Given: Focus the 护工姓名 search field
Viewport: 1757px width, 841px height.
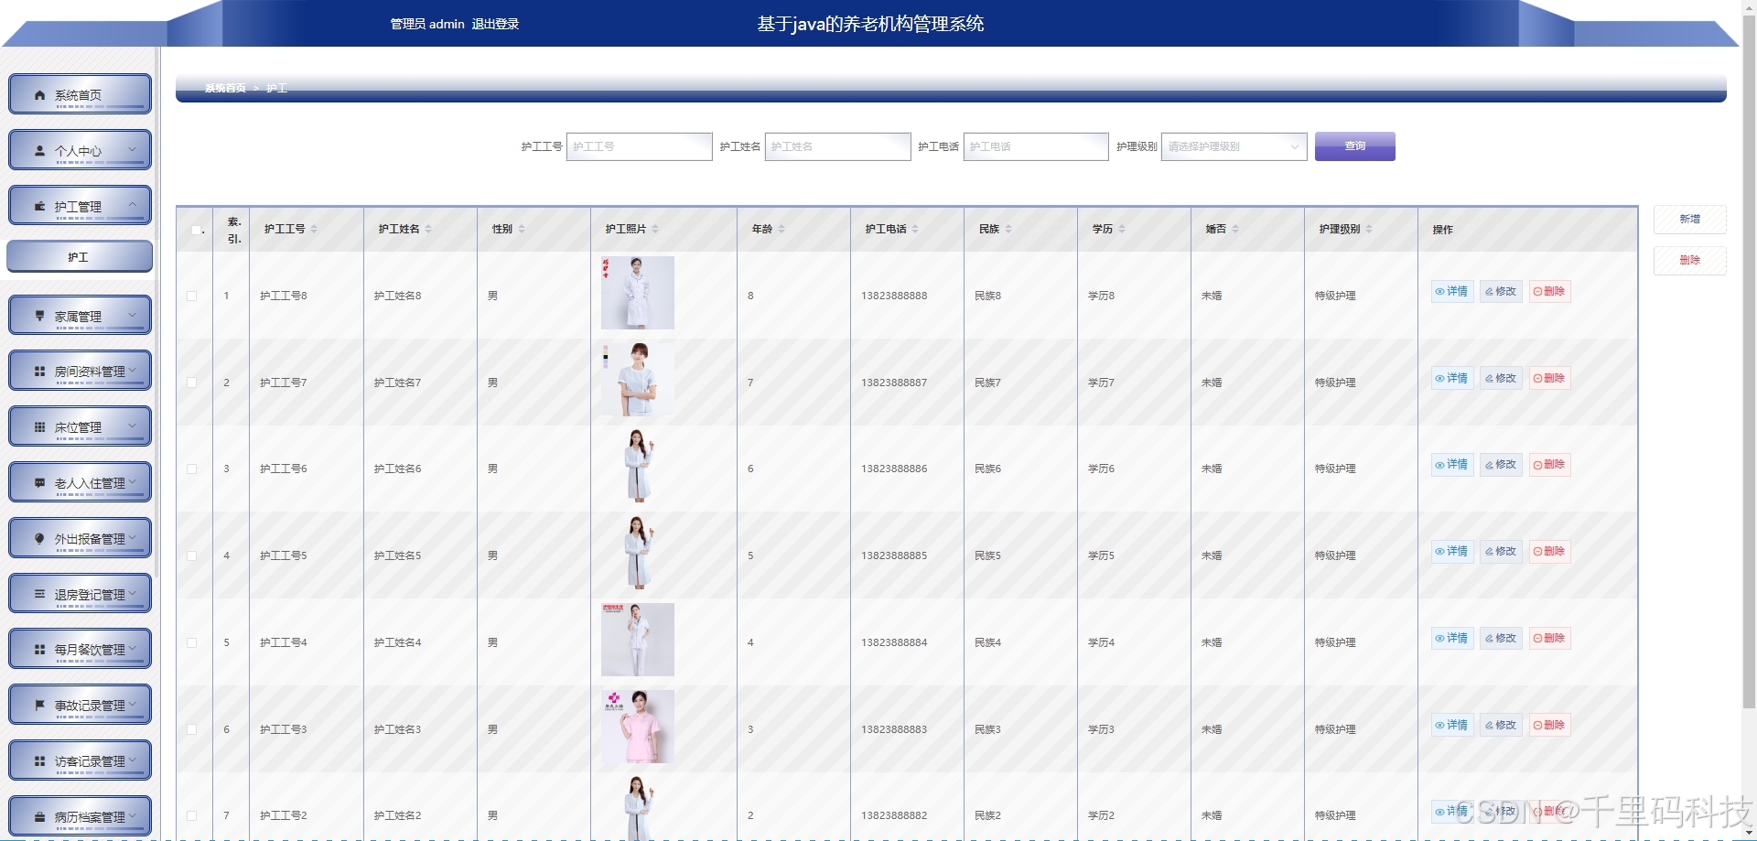Looking at the screenshot, I should pyautogui.click(x=837, y=146).
